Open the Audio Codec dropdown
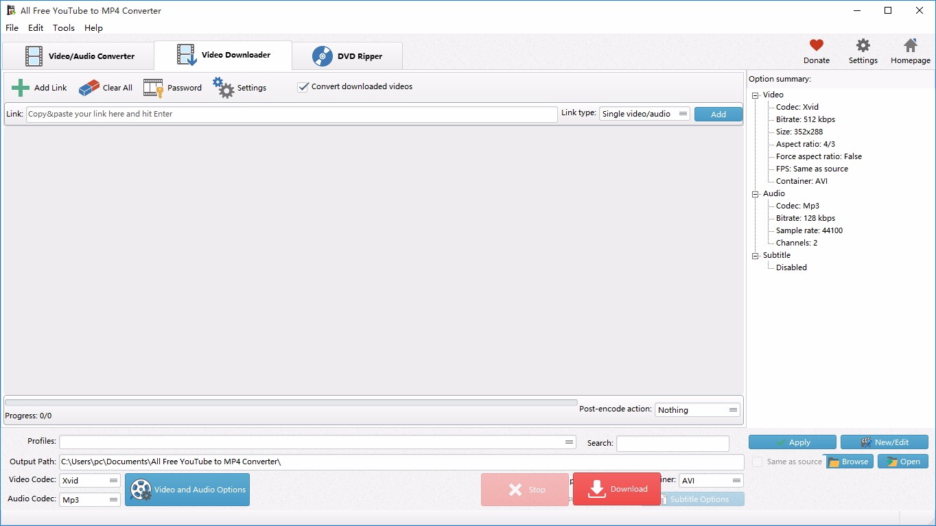The image size is (936, 526). click(90, 500)
